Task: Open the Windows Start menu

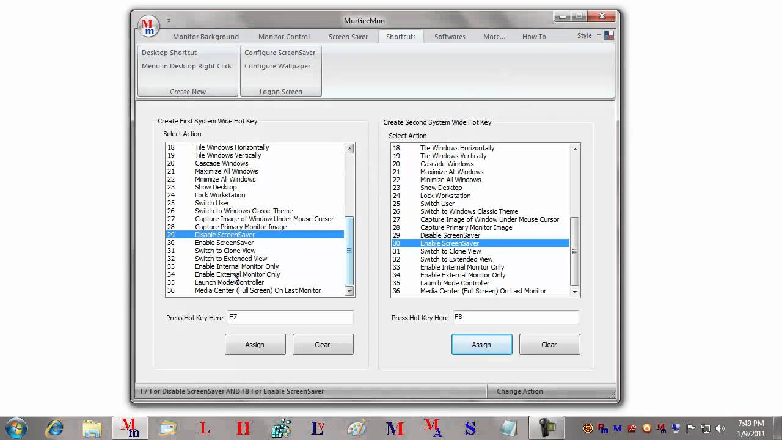Action: [x=16, y=427]
